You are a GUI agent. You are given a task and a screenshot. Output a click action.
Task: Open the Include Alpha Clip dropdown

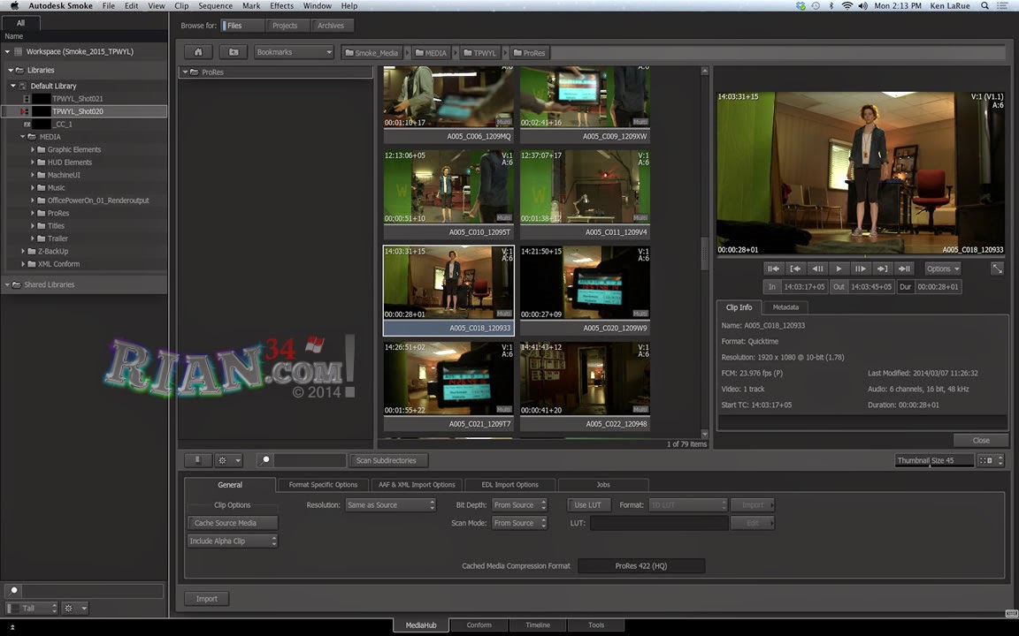point(233,541)
